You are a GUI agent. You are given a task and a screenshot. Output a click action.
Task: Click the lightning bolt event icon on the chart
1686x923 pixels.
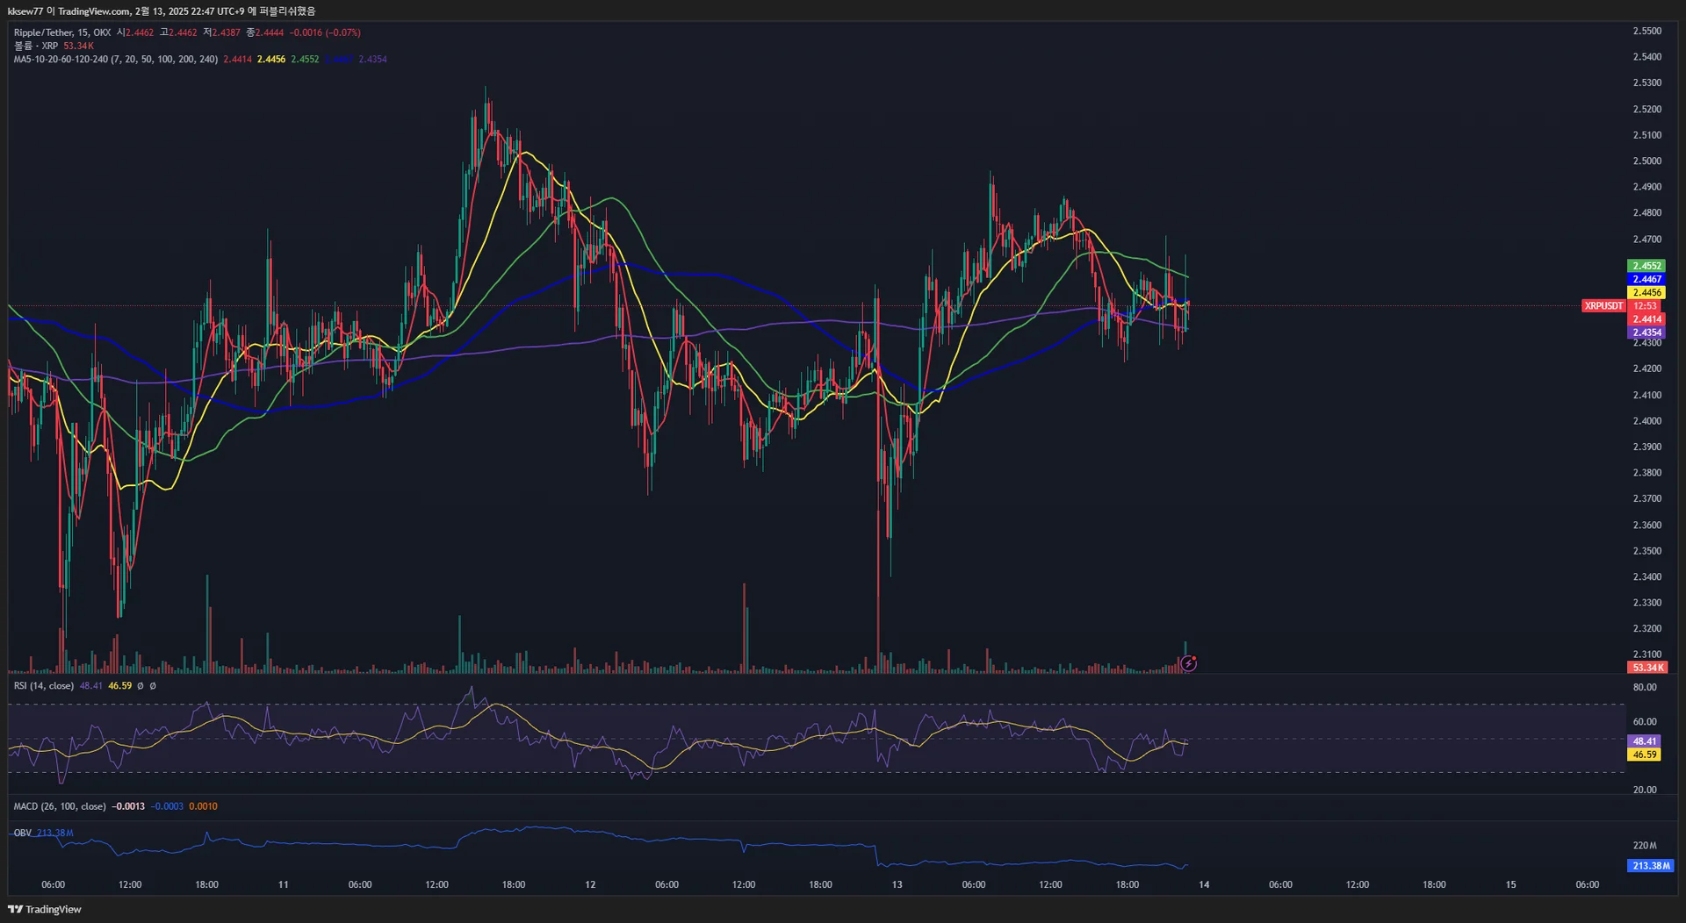(1188, 663)
